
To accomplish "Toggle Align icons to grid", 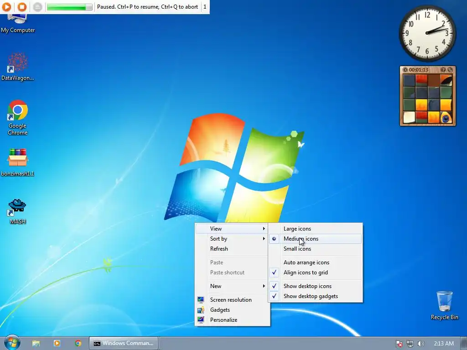I will (x=316, y=273).
